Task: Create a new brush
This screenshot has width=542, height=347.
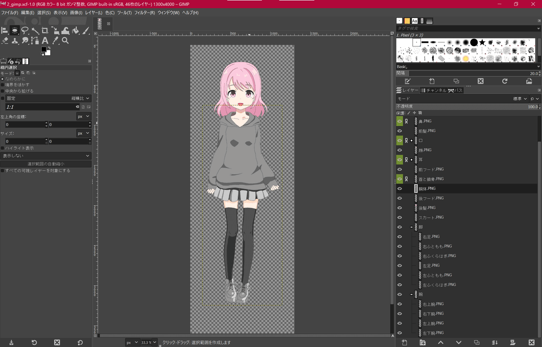Action: tap(432, 81)
